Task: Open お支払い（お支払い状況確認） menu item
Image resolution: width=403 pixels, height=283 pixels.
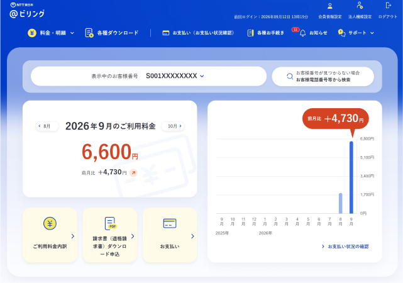Action: pyautogui.click(x=198, y=33)
